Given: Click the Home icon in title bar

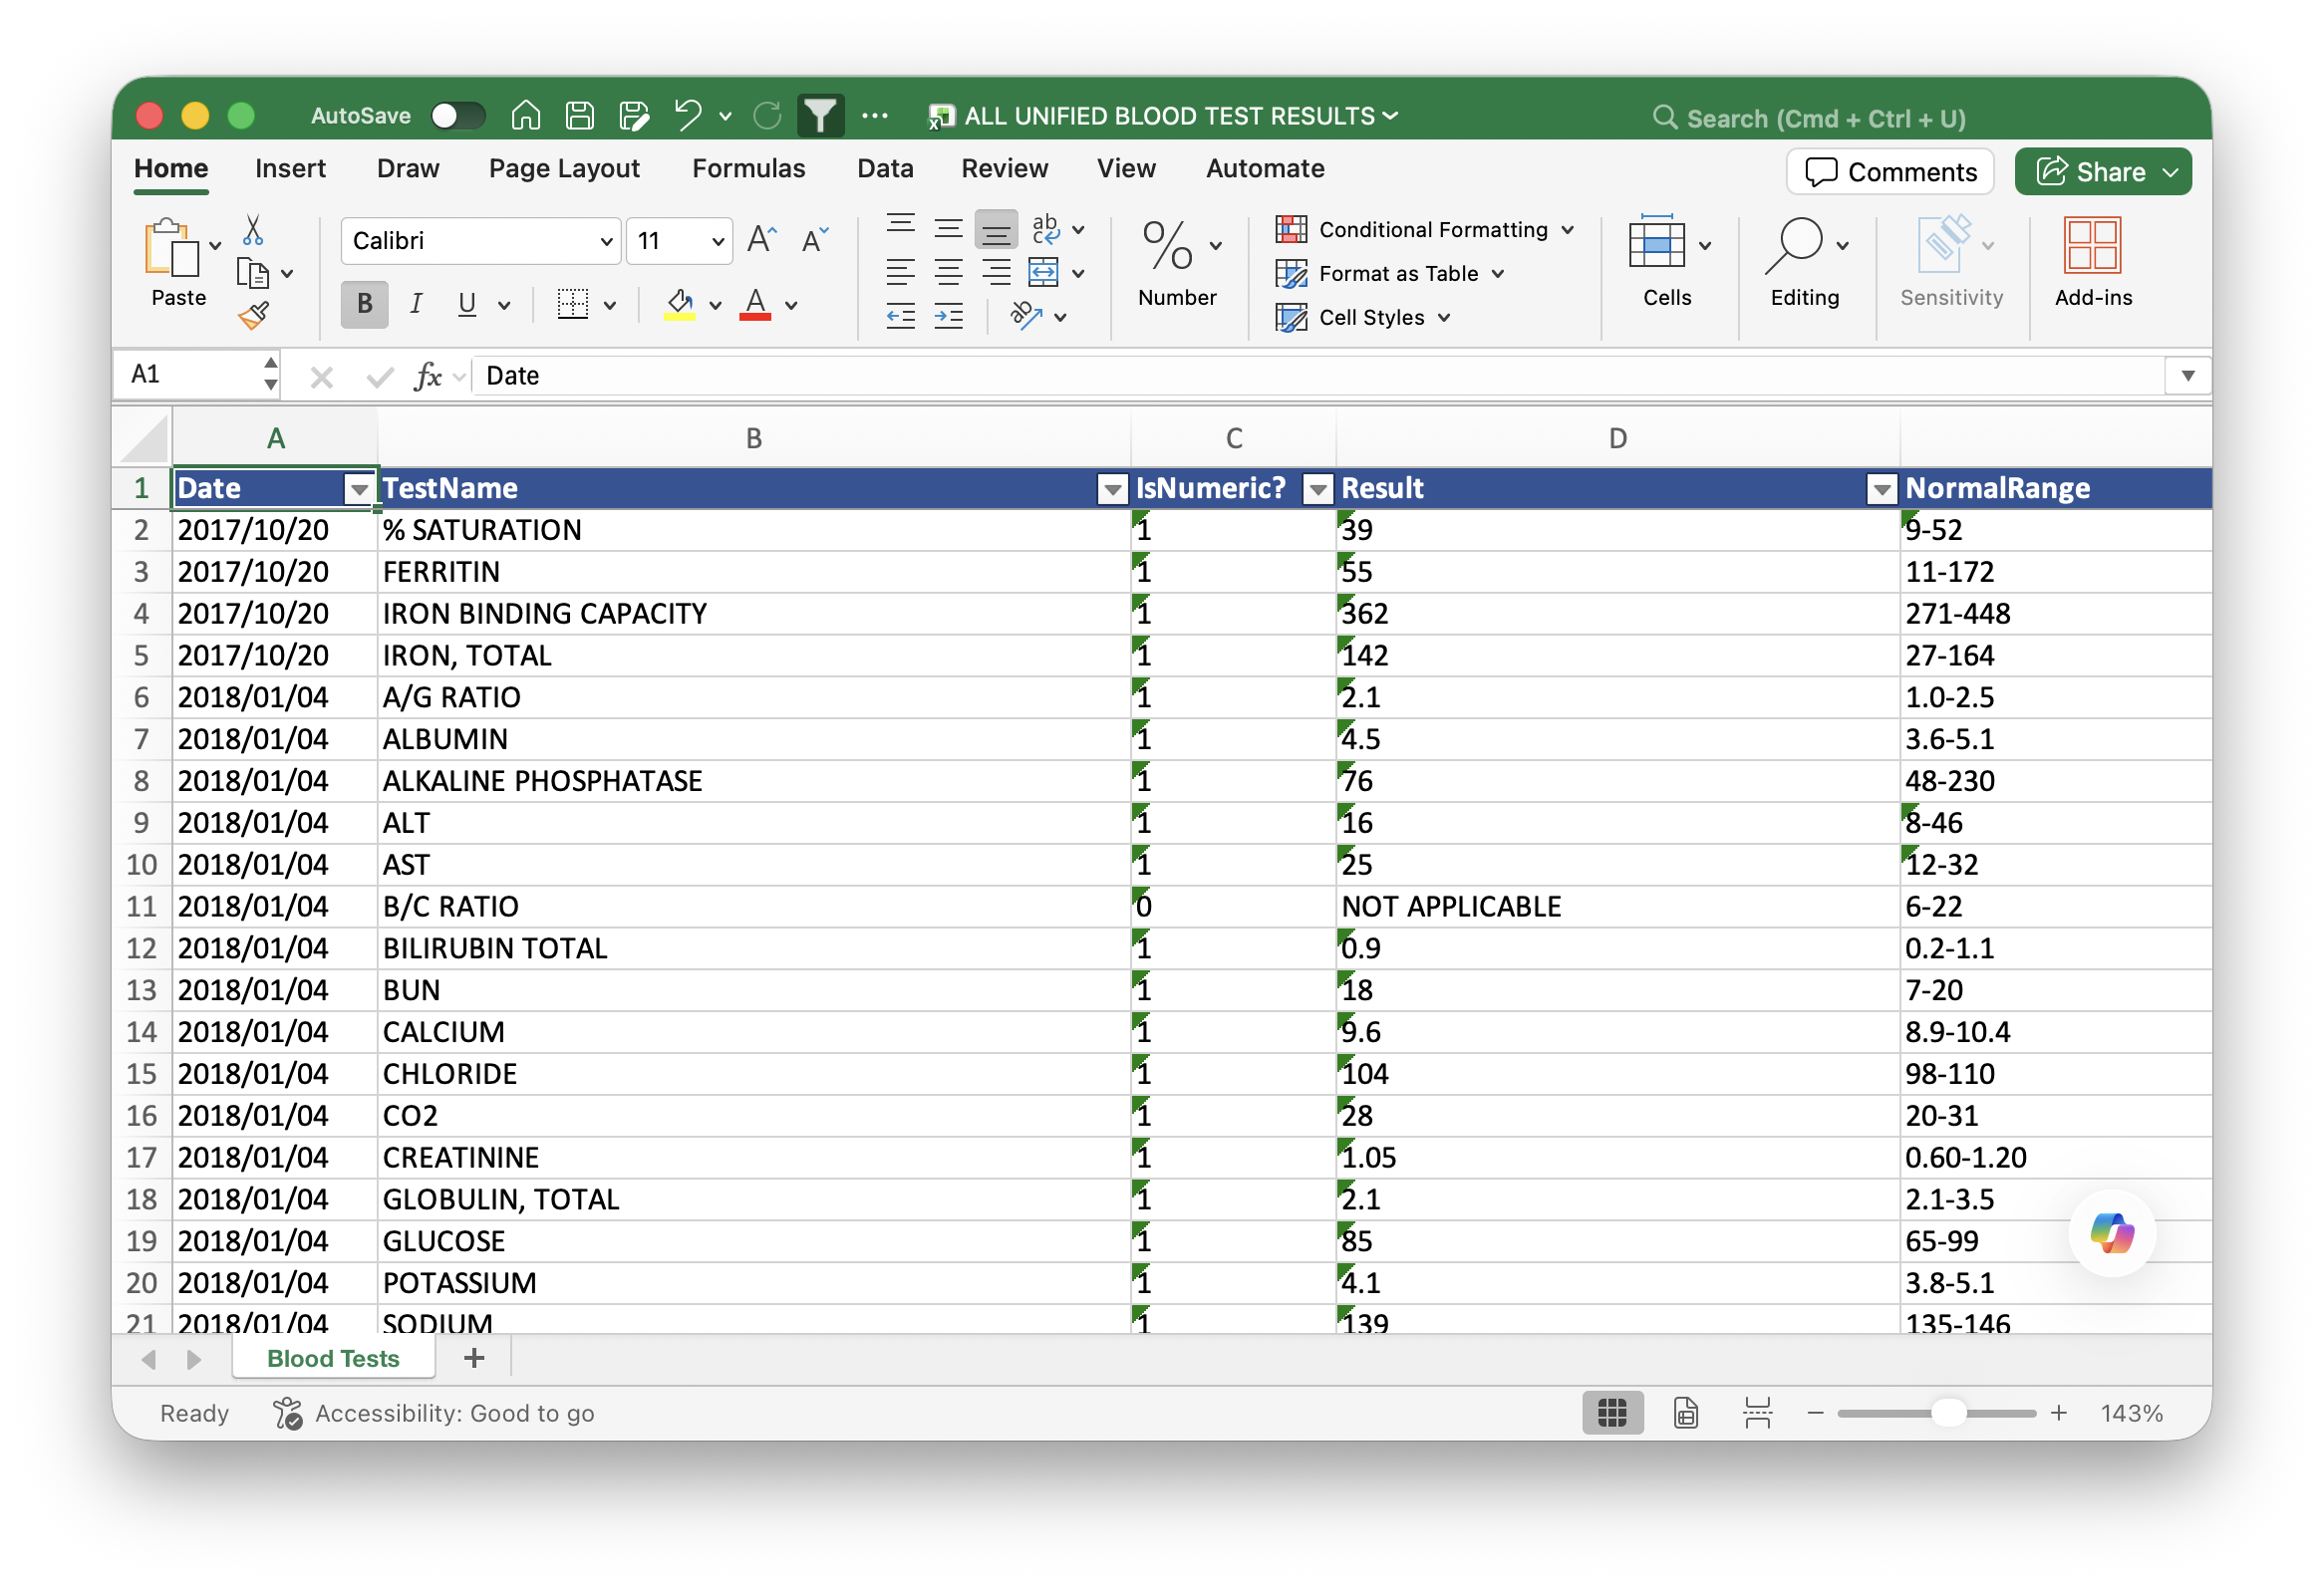Looking at the screenshot, I should click(526, 116).
